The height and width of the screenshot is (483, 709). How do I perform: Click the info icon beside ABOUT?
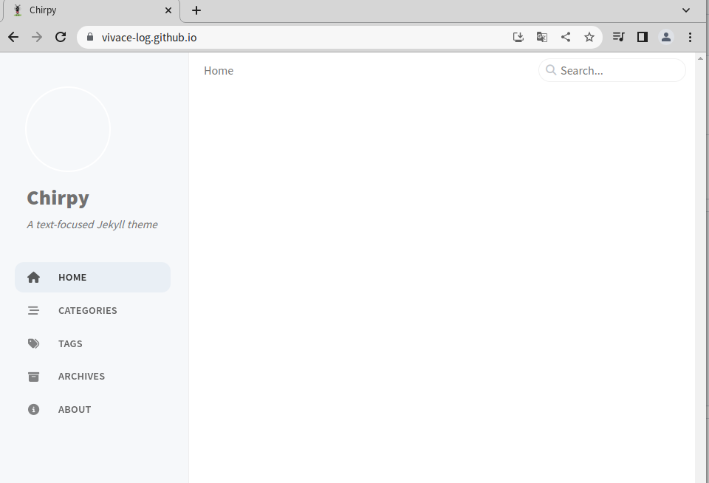point(33,409)
